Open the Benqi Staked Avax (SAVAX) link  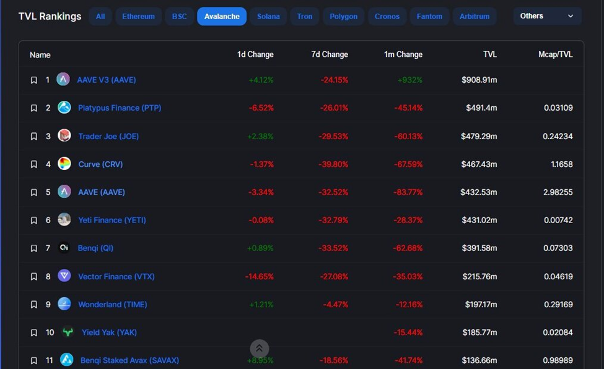click(129, 360)
